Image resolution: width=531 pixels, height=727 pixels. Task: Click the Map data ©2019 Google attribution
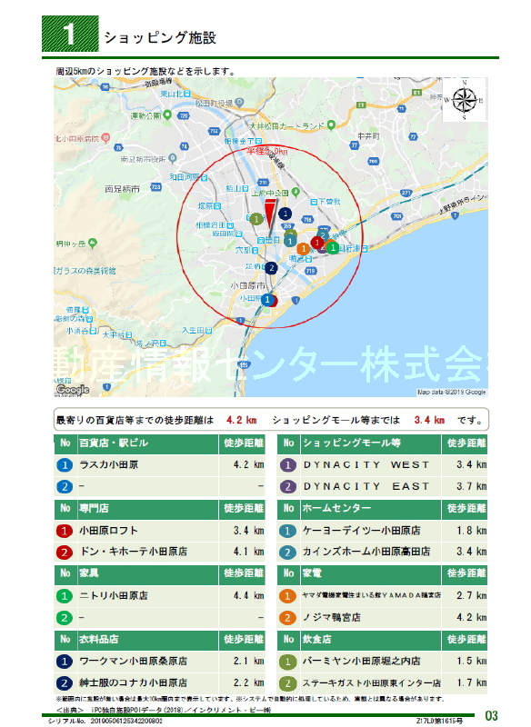tap(452, 393)
